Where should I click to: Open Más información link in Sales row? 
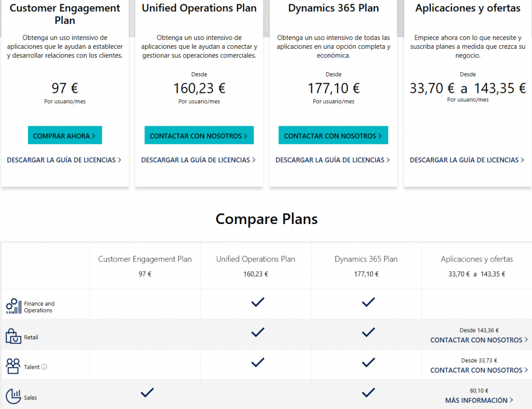click(x=479, y=400)
